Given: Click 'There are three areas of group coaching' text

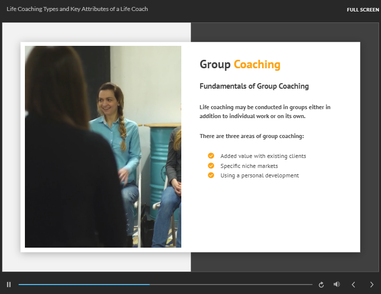Looking at the screenshot, I should click(x=252, y=136).
